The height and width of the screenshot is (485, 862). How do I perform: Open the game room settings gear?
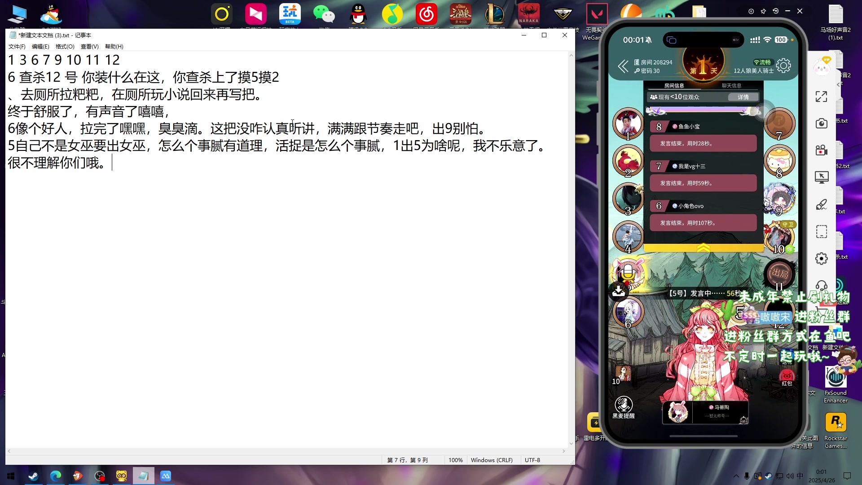[x=783, y=66]
